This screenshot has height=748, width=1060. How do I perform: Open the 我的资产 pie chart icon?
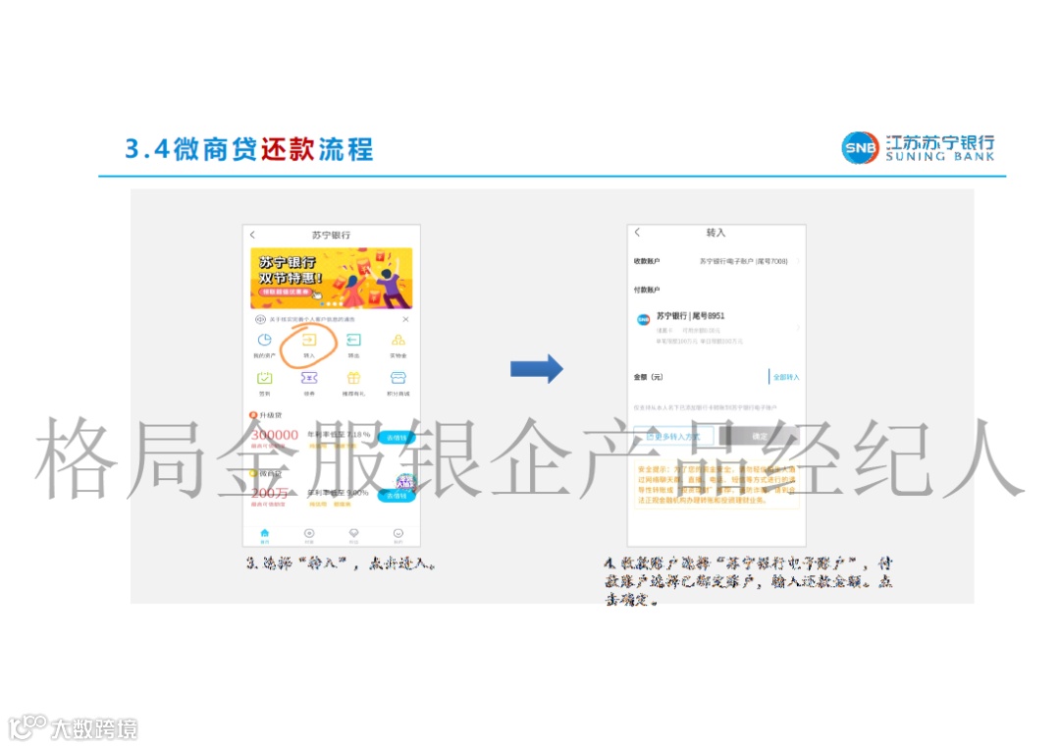(264, 340)
